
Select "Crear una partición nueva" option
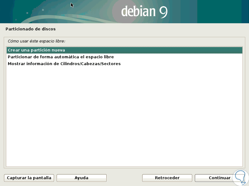[x=124, y=50]
